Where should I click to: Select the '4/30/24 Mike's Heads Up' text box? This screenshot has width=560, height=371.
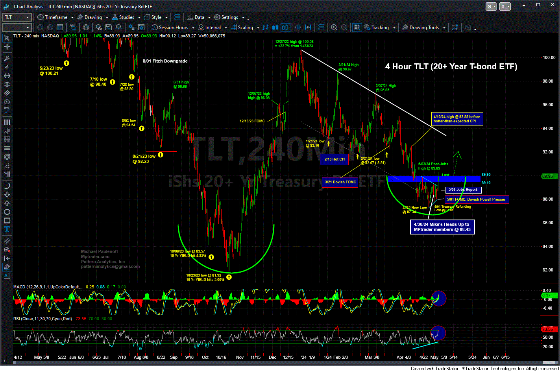(x=442, y=227)
